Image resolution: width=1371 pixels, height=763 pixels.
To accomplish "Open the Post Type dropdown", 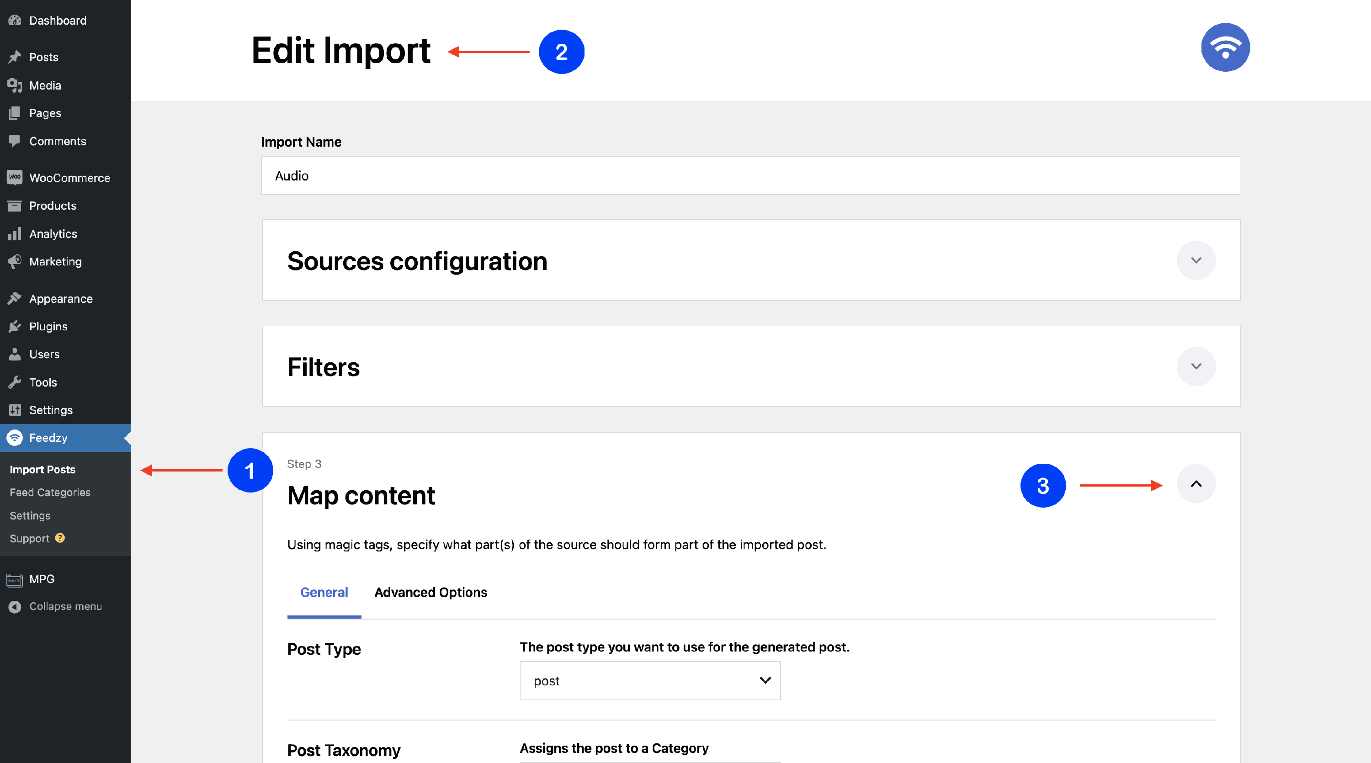I will [x=649, y=680].
